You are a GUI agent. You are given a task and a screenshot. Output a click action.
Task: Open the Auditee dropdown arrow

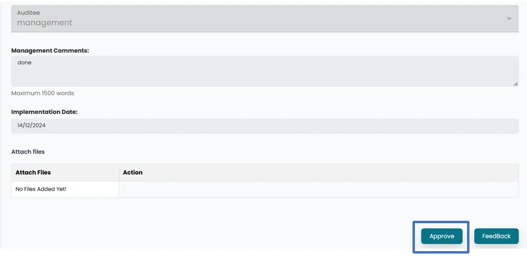click(x=509, y=19)
